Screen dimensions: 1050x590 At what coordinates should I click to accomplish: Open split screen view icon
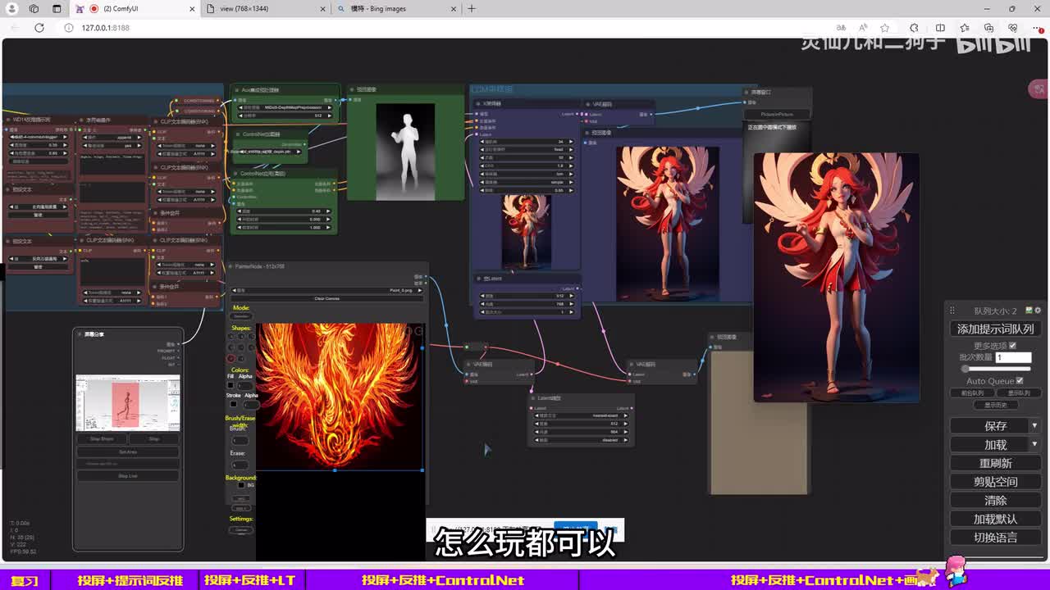pos(940,28)
